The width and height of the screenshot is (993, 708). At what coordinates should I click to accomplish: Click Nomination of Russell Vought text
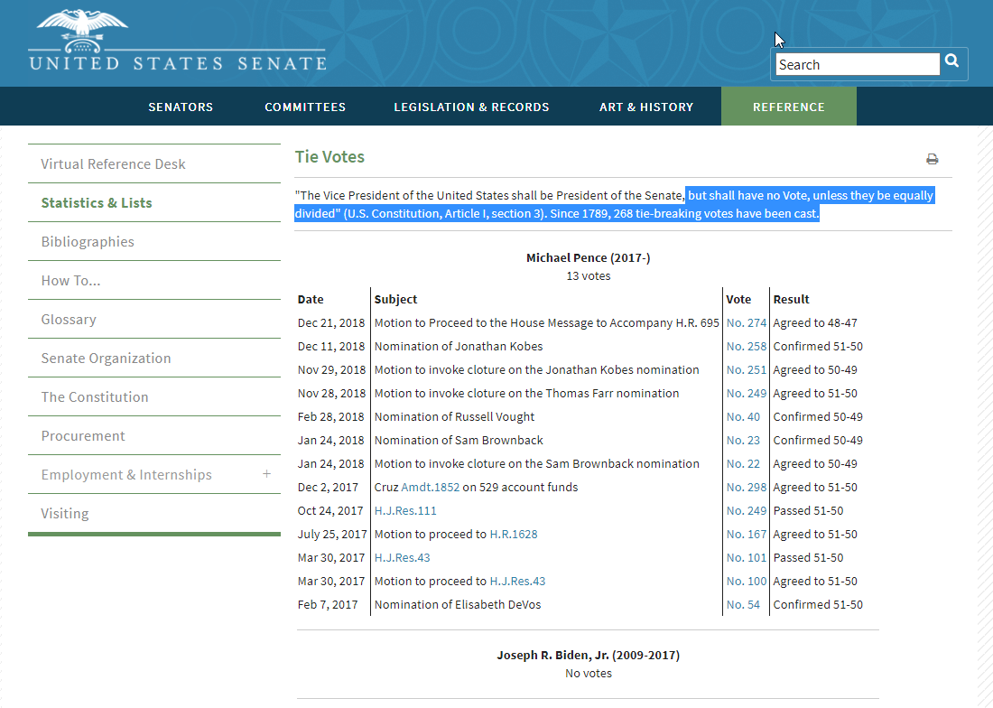455,416
